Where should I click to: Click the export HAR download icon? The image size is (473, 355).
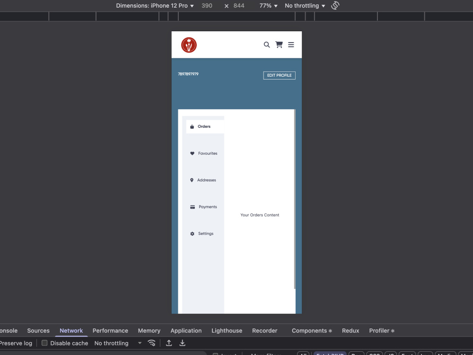point(182,343)
